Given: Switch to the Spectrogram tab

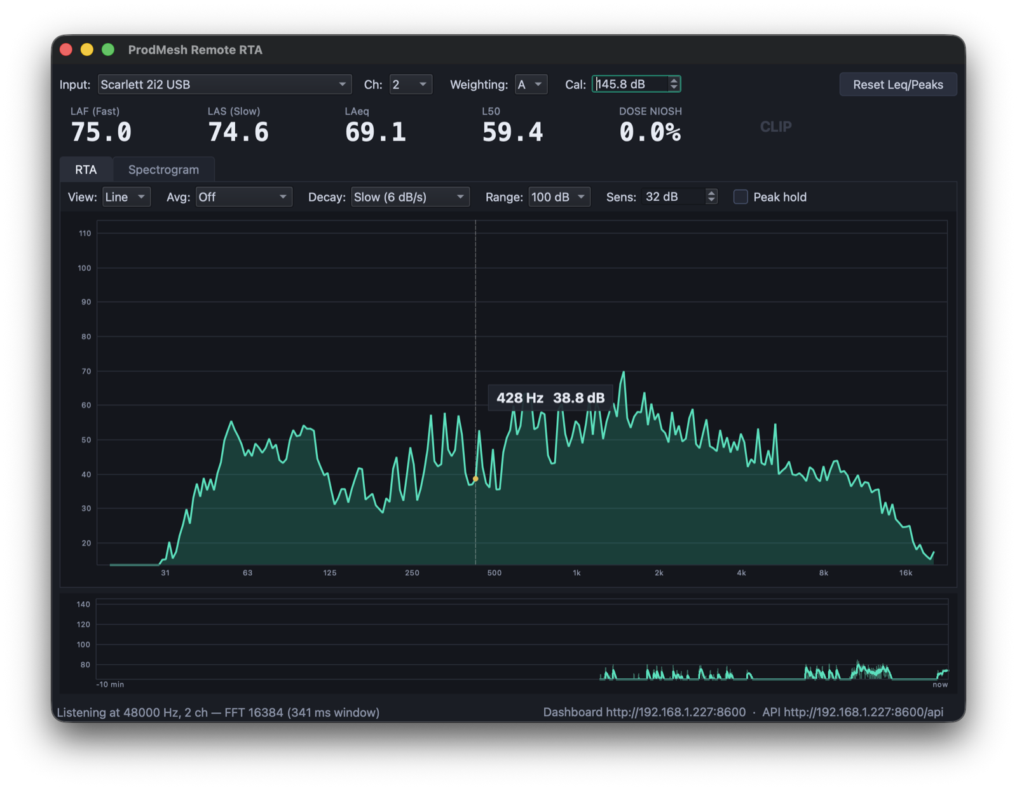Looking at the screenshot, I should [x=163, y=170].
